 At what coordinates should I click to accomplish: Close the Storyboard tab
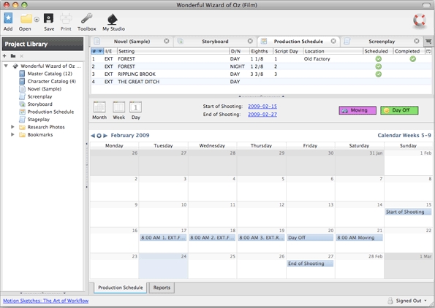point(250,41)
